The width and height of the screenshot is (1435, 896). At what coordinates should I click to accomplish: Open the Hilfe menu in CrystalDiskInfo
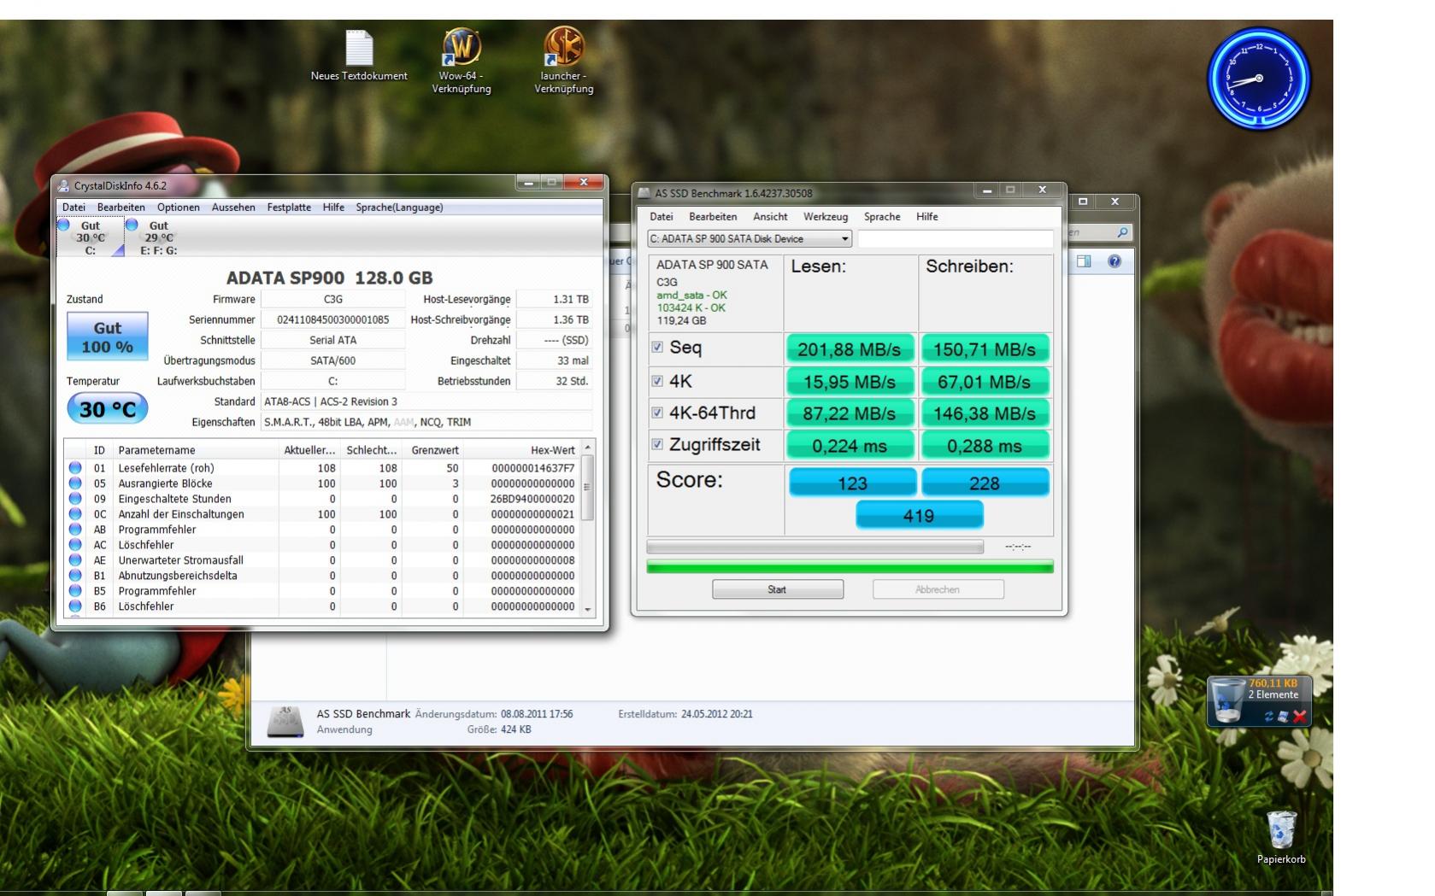point(333,208)
